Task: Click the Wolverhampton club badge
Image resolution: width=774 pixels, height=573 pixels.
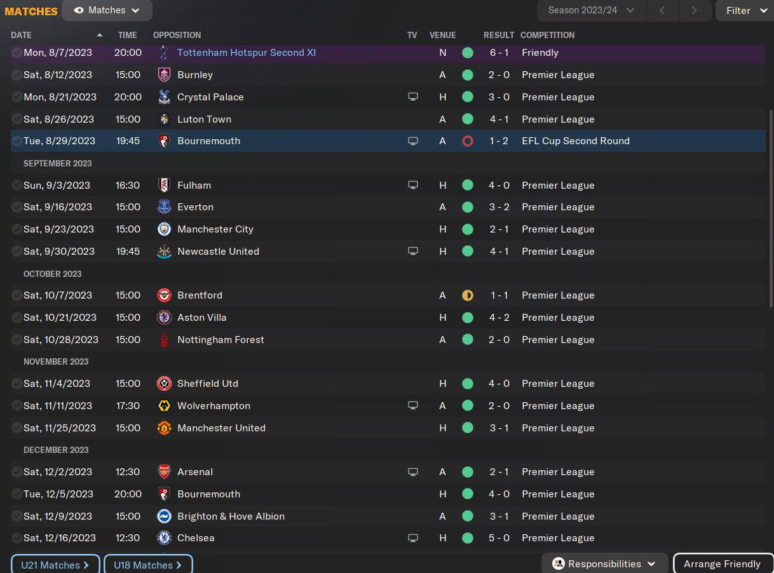Action: pyautogui.click(x=164, y=406)
